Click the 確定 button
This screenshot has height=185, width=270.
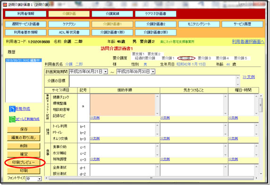click(24, 154)
